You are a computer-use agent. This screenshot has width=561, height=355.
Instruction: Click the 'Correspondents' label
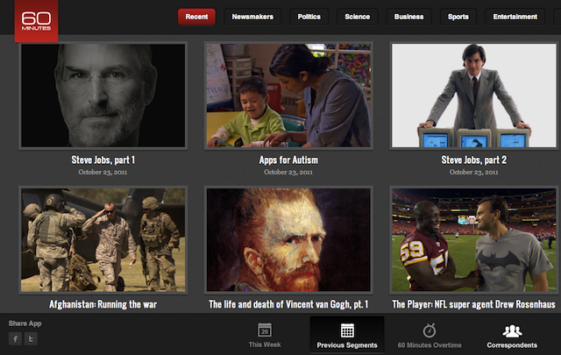coord(512,345)
